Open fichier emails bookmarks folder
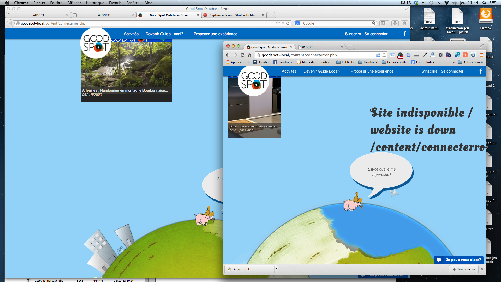This screenshot has width=501, height=282. click(394, 62)
